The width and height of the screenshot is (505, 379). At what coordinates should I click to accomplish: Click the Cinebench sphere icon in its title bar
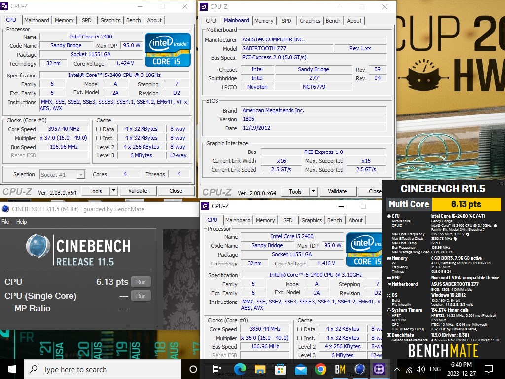coord(5,209)
